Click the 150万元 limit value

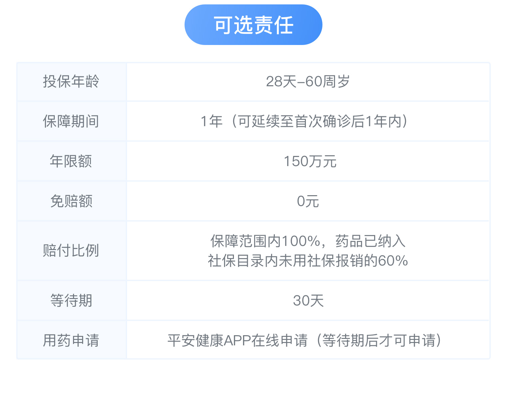(310, 161)
